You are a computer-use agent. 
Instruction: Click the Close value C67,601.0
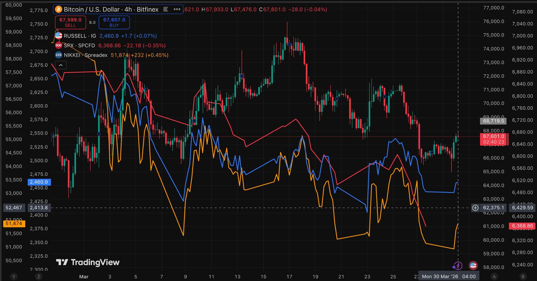[x=272, y=9]
